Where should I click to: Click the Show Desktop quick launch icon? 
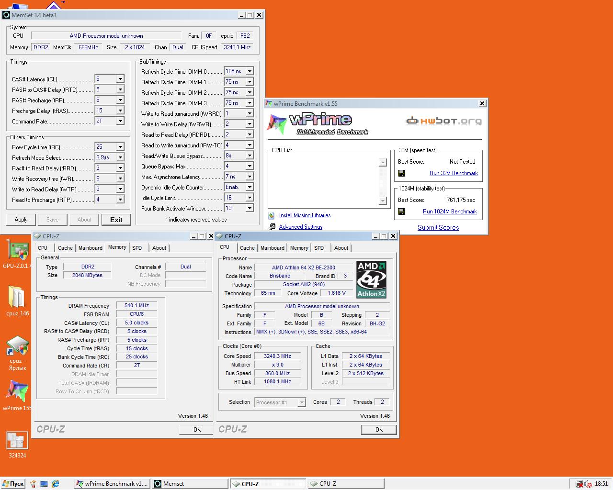tap(44, 484)
